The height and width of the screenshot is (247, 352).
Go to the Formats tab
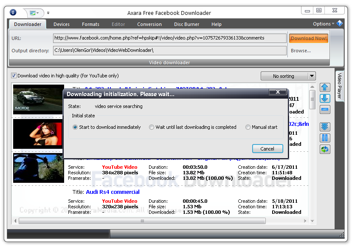pos(90,24)
